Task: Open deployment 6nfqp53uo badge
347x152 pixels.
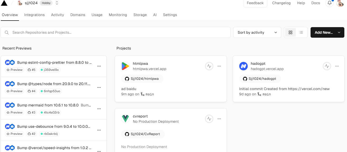Action: click(50, 91)
